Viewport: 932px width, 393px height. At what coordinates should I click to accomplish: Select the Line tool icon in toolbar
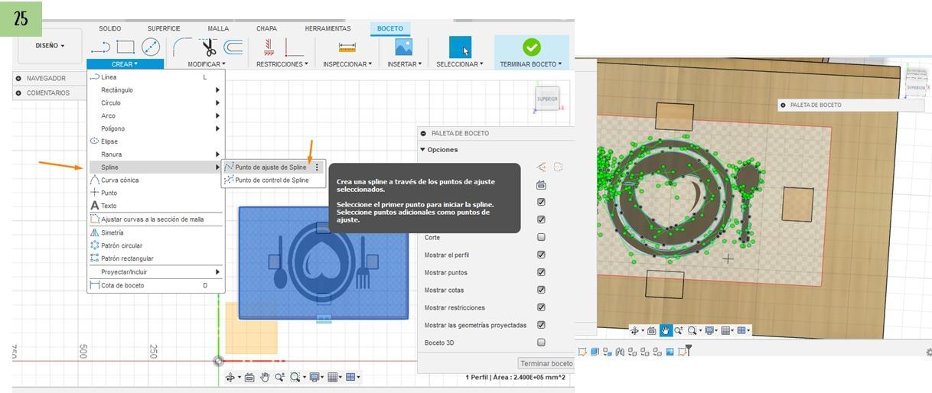point(100,47)
